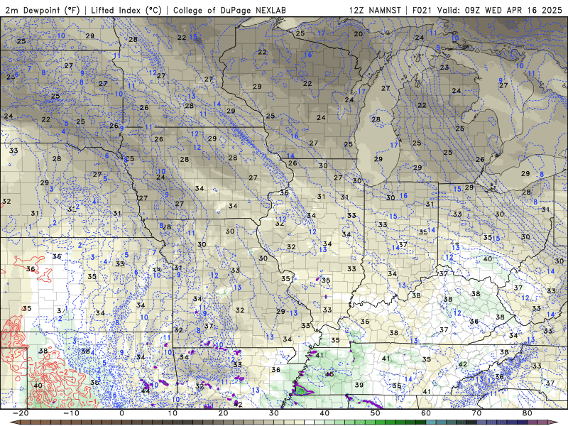568x426 pixels.
Task: Click the "College of DuPage NEXLAB" label
Action: [229, 10]
